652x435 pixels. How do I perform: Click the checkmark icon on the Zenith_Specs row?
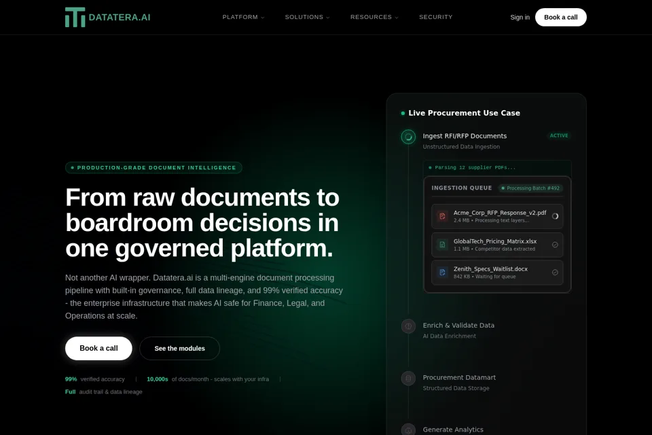[555, 273]
